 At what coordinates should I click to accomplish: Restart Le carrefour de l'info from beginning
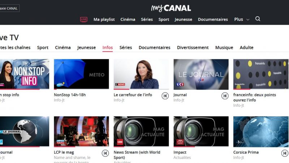tap(165, 96)
